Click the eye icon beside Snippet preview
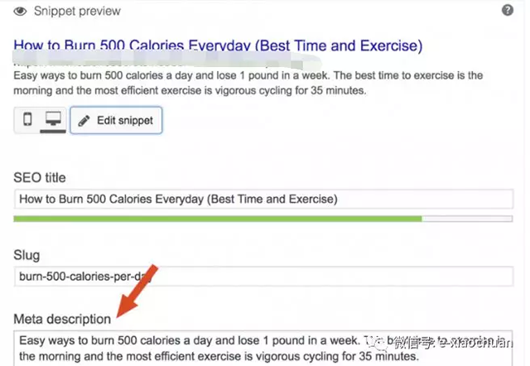Viewport: 530px width, 366px height. [20, 12]
